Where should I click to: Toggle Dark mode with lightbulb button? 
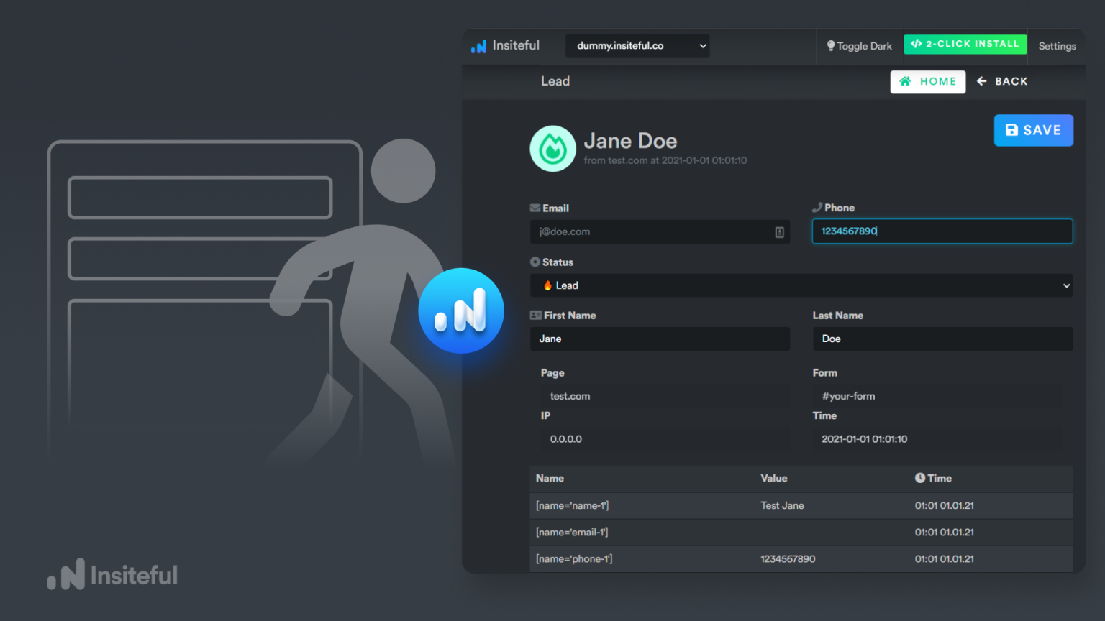coord(859,46)
